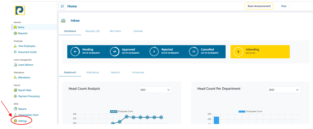Toggle Employees Count legend in bar chart
This screenshot has height=129, width=313.
tap(242, 111)
